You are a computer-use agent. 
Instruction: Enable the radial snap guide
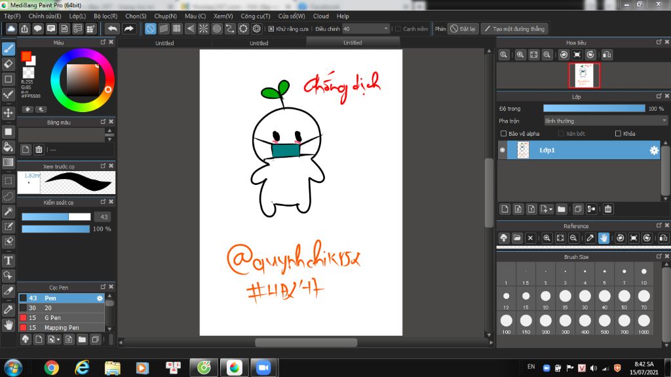[203, 29]
